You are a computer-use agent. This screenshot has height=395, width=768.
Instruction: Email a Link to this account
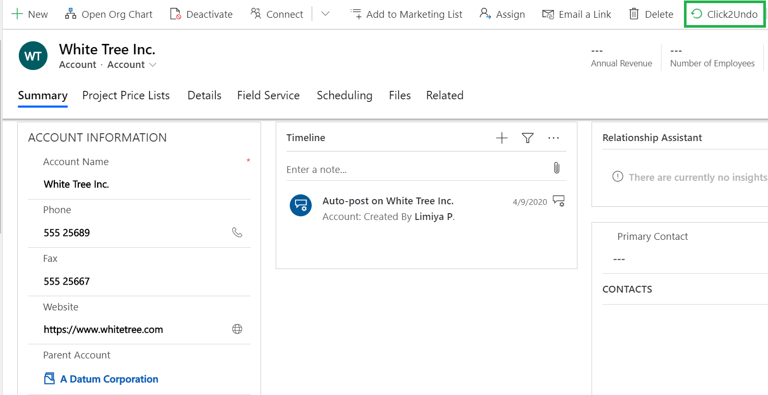tap(576, 14)
